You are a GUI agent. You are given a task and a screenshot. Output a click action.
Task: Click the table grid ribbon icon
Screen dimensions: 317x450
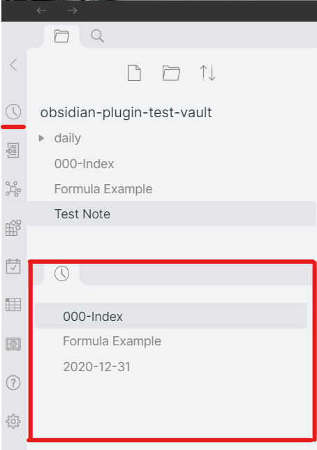point(13,304)
